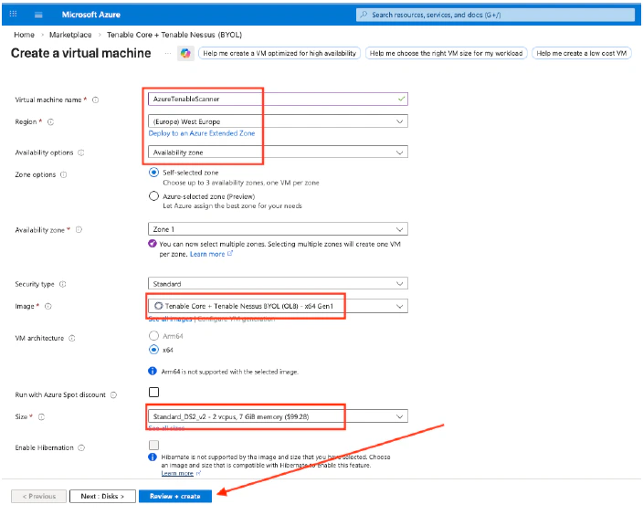Focus the Virtual machine name input field
Viewport: 643px width, 515px height.
point(278,99)
